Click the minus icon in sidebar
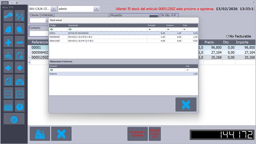Screen dimensions: 256x144 [20, 42]
